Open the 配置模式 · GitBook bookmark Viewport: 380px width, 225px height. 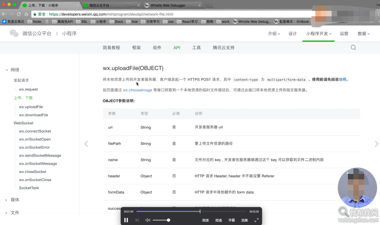292,21
